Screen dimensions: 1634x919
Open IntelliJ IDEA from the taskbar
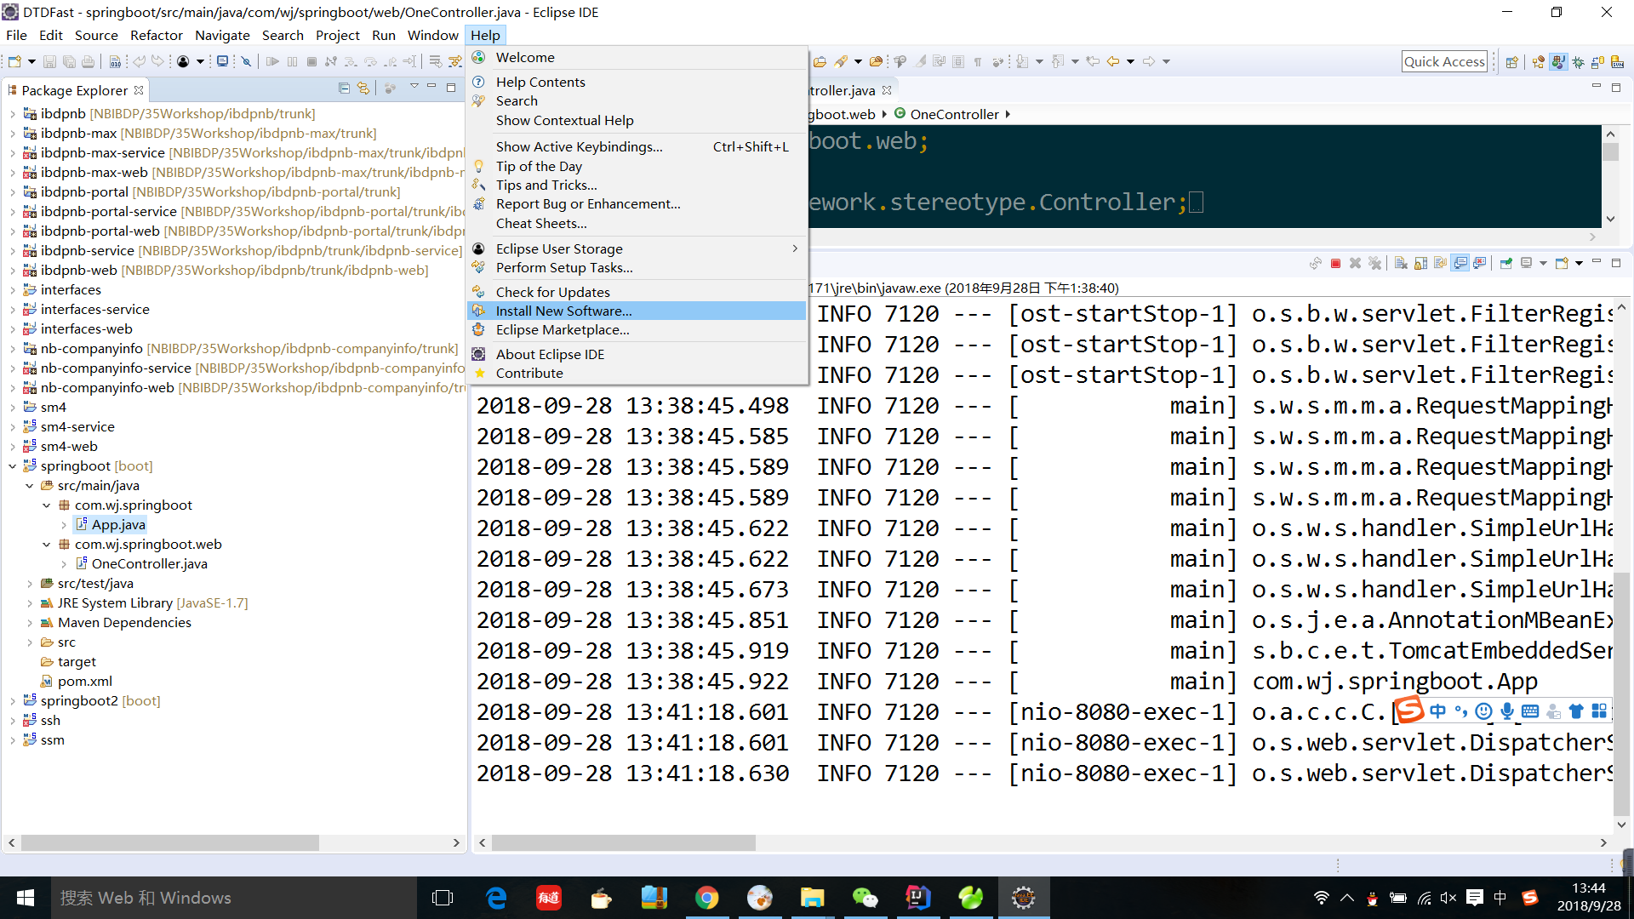point(917,898)
